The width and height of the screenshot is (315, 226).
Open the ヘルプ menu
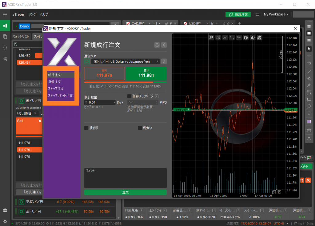(x=44, y=14)
